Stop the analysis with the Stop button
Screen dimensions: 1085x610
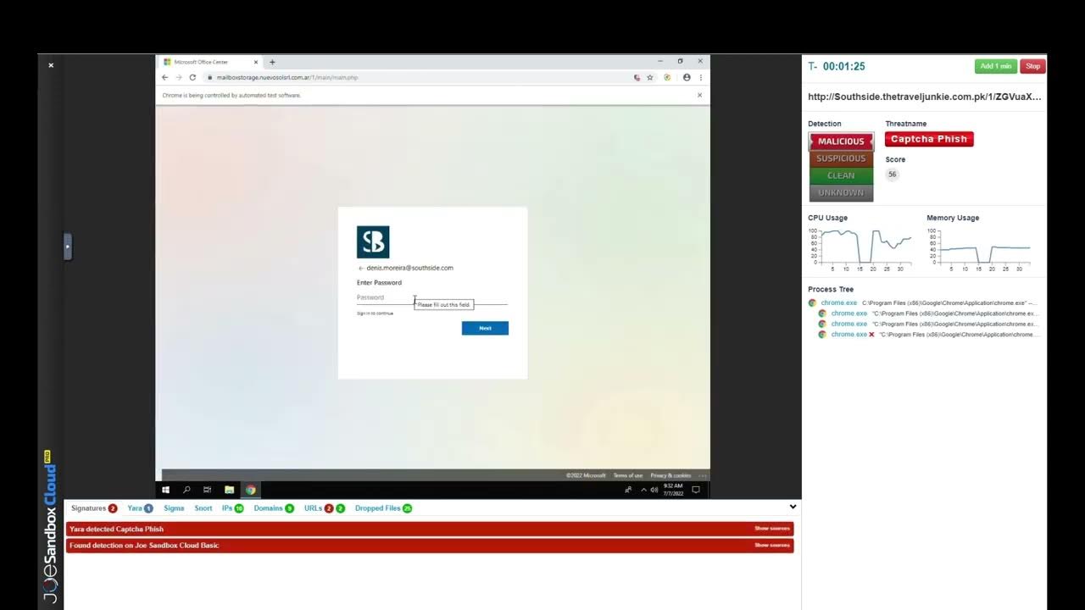click(1032, 66)
